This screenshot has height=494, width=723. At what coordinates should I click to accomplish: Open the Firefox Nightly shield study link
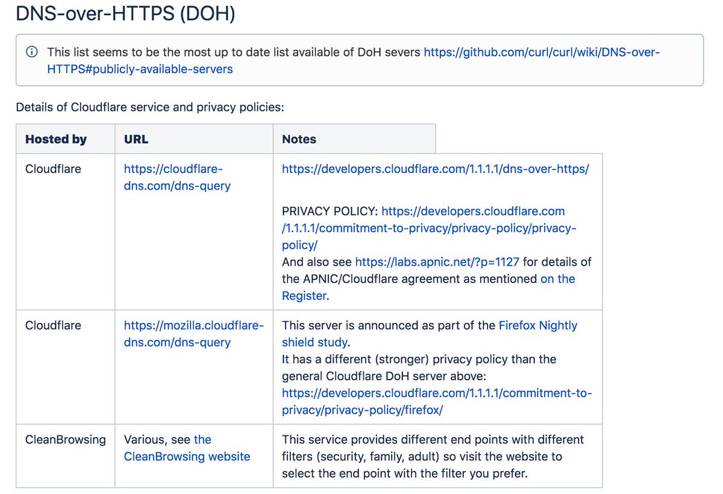point(430,334)
